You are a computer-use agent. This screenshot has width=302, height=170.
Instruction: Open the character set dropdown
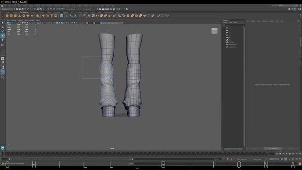[x=242, y=159]
